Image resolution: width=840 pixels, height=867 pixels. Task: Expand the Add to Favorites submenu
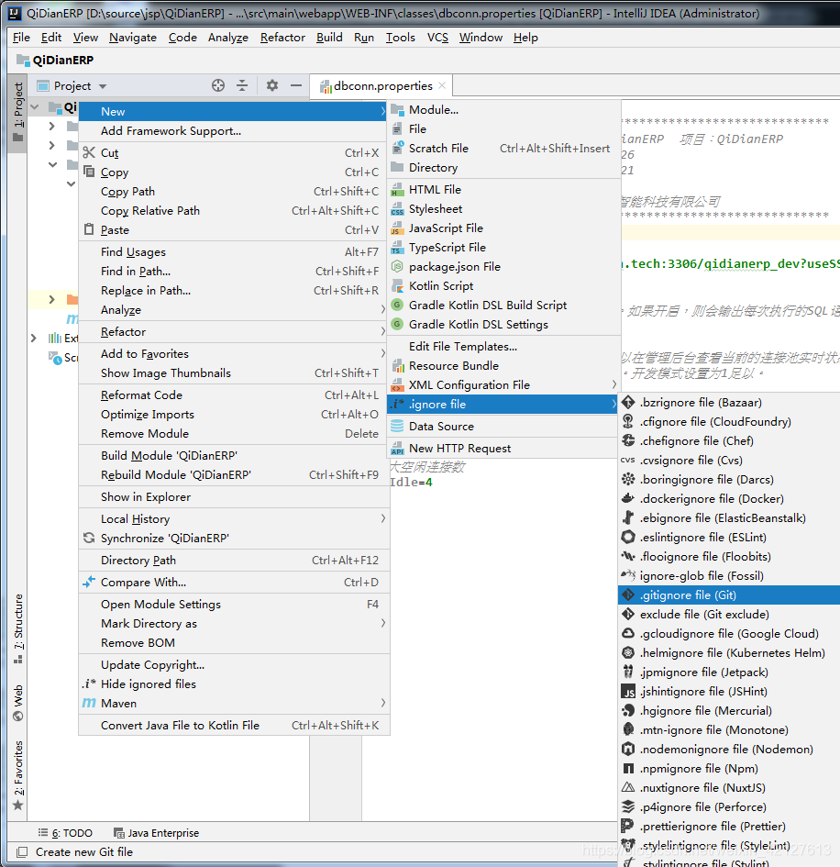point(233,353)
